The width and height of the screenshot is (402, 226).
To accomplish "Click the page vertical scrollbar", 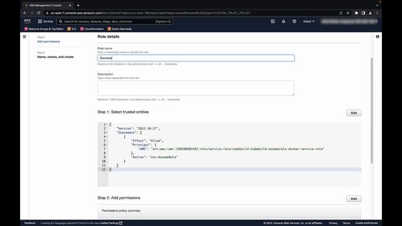I will [371, 110].
